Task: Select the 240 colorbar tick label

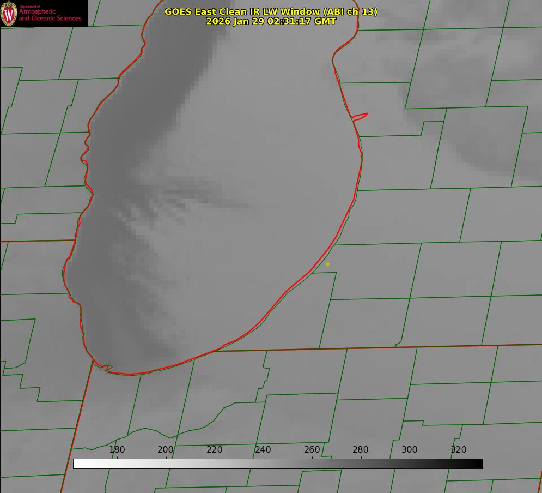Action: [x=263, y=450]
